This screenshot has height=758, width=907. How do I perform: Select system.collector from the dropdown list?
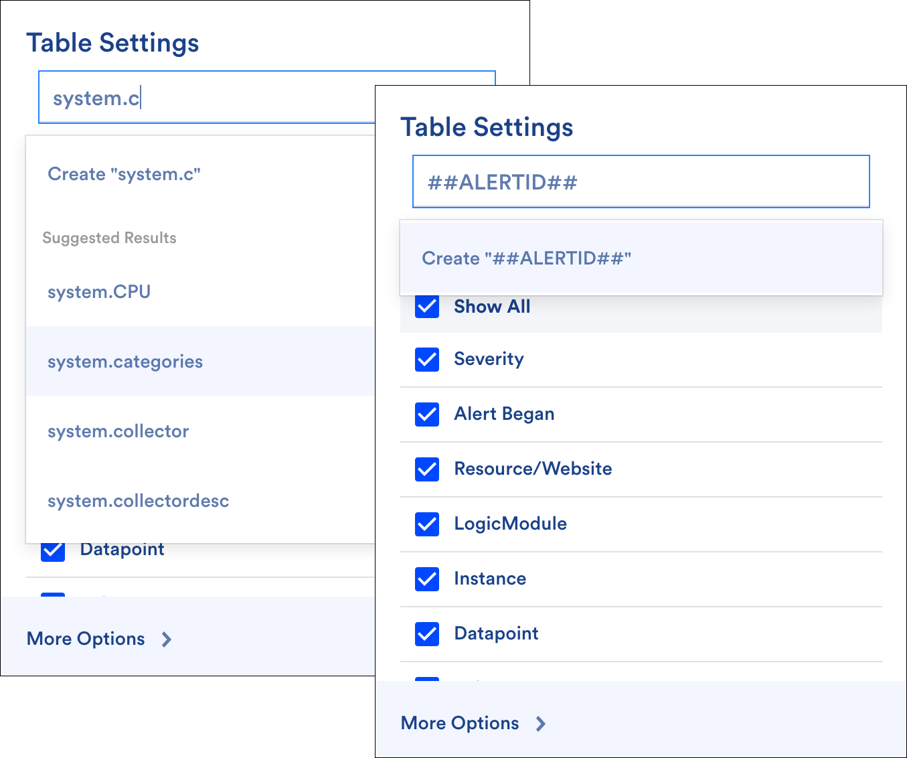point(118,431)
